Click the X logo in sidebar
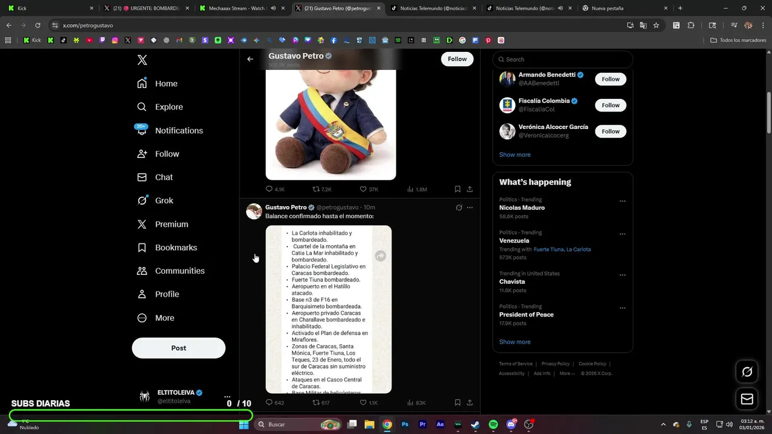 click(x=142, y=60)
